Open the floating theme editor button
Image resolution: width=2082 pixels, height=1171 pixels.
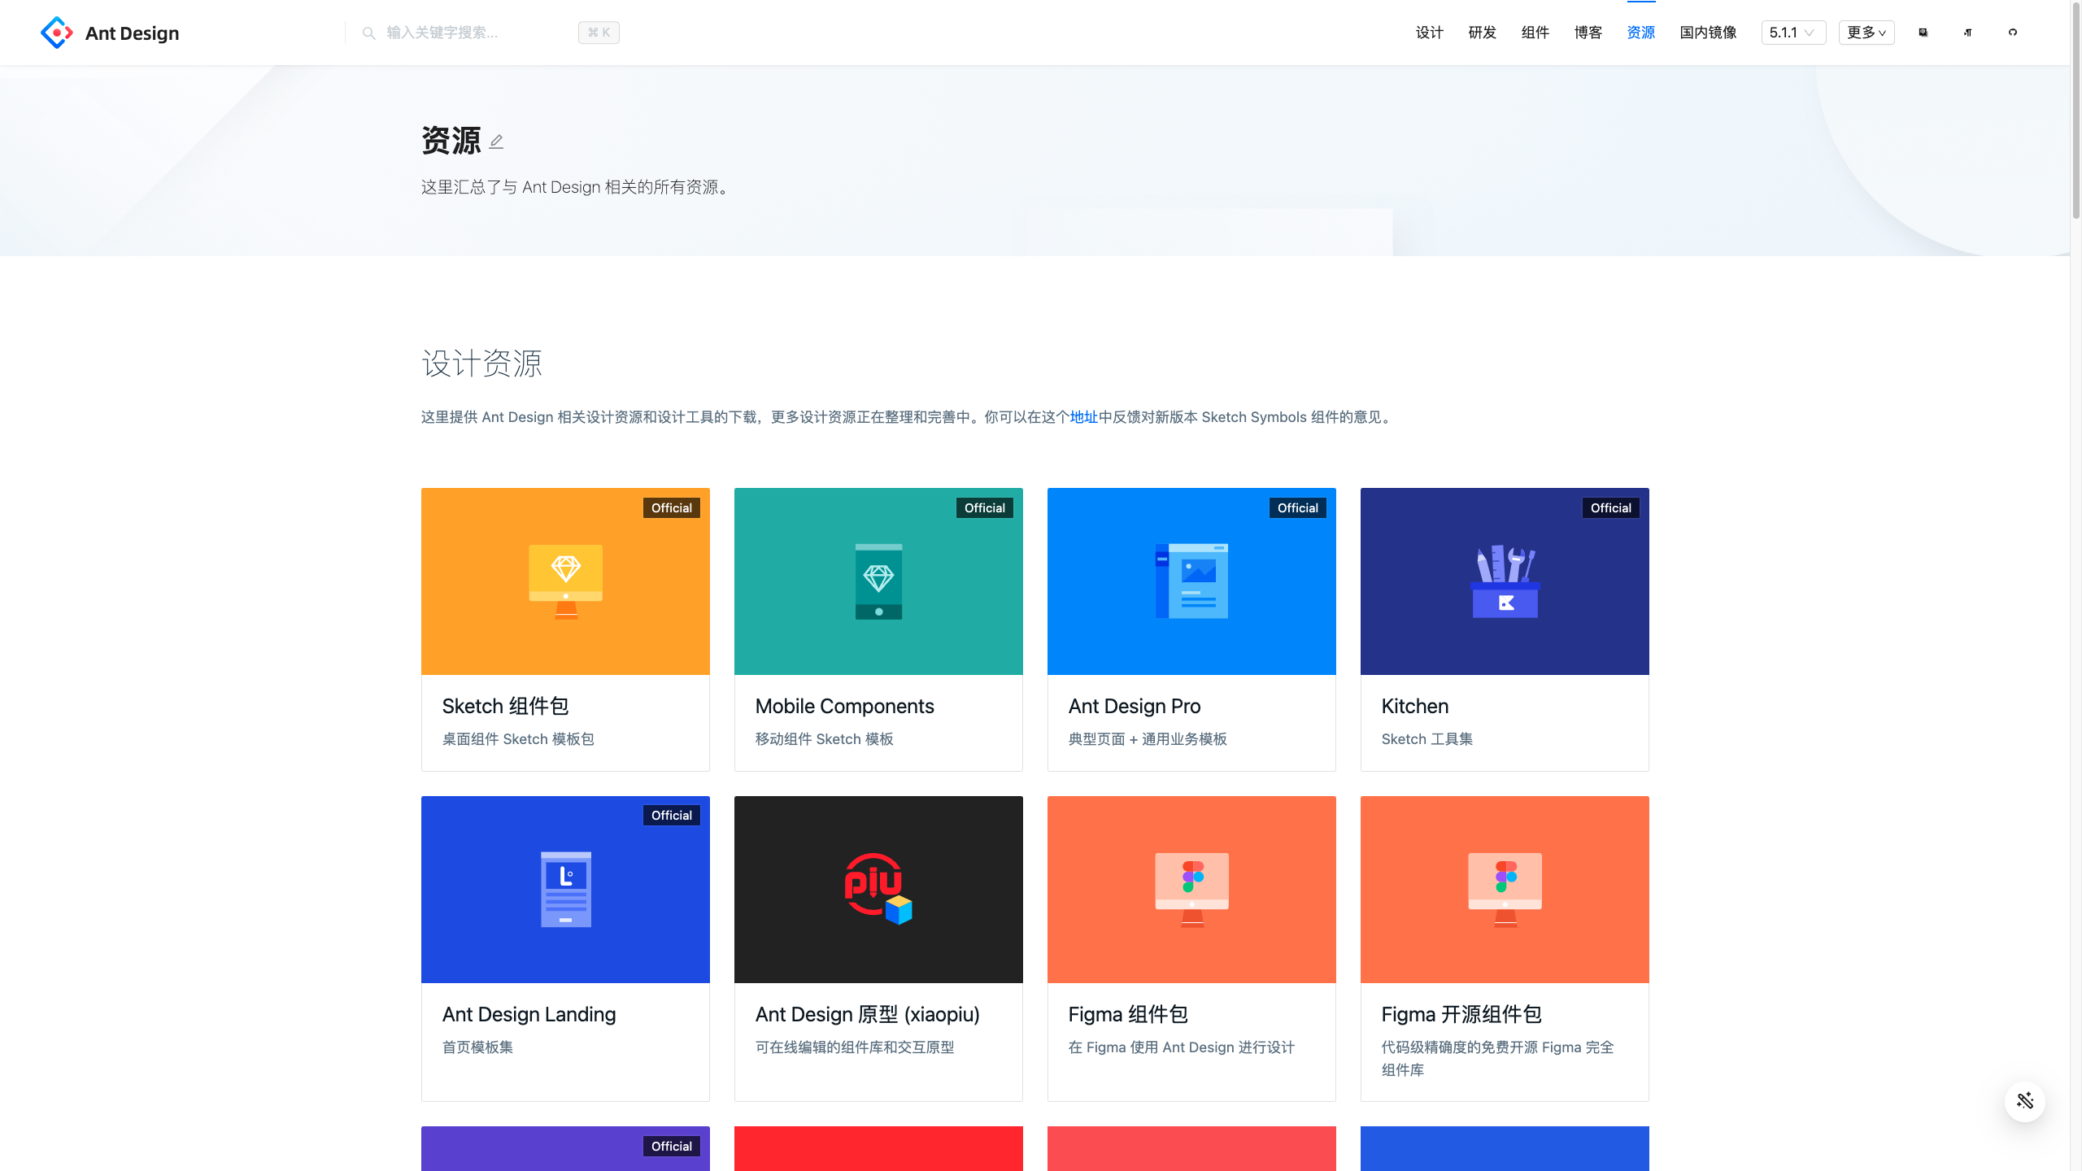2024,1101
